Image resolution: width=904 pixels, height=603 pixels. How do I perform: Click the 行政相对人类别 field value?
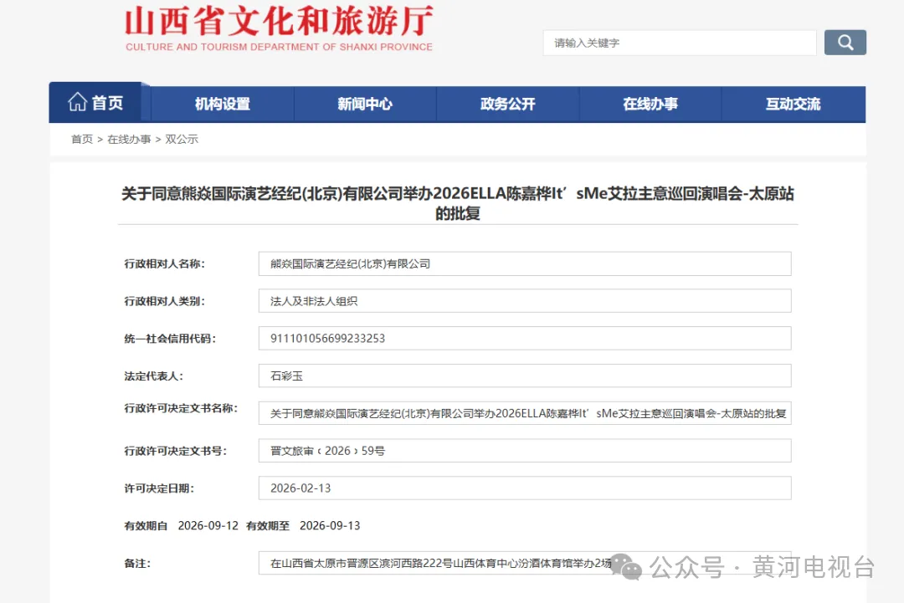(525, 301)
